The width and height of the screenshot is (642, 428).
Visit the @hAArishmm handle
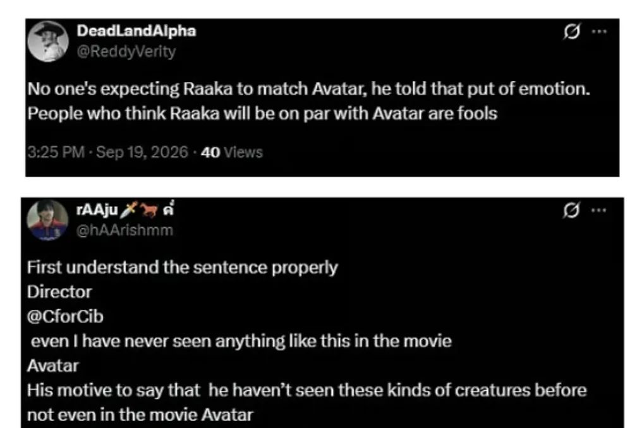tap(124, 230)
